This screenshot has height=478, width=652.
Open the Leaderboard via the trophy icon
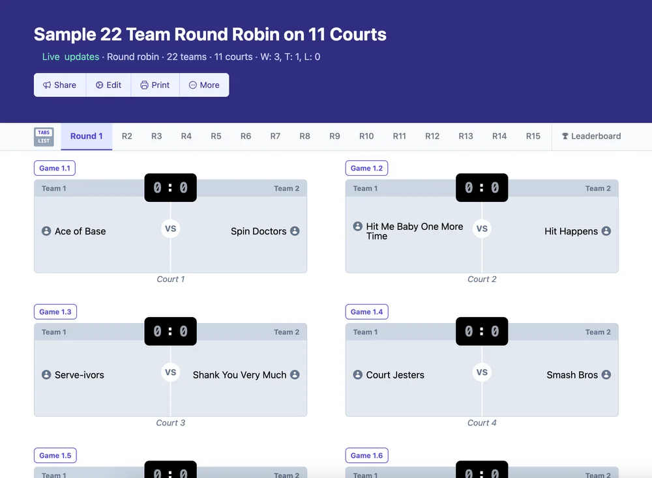click(563, 136)
